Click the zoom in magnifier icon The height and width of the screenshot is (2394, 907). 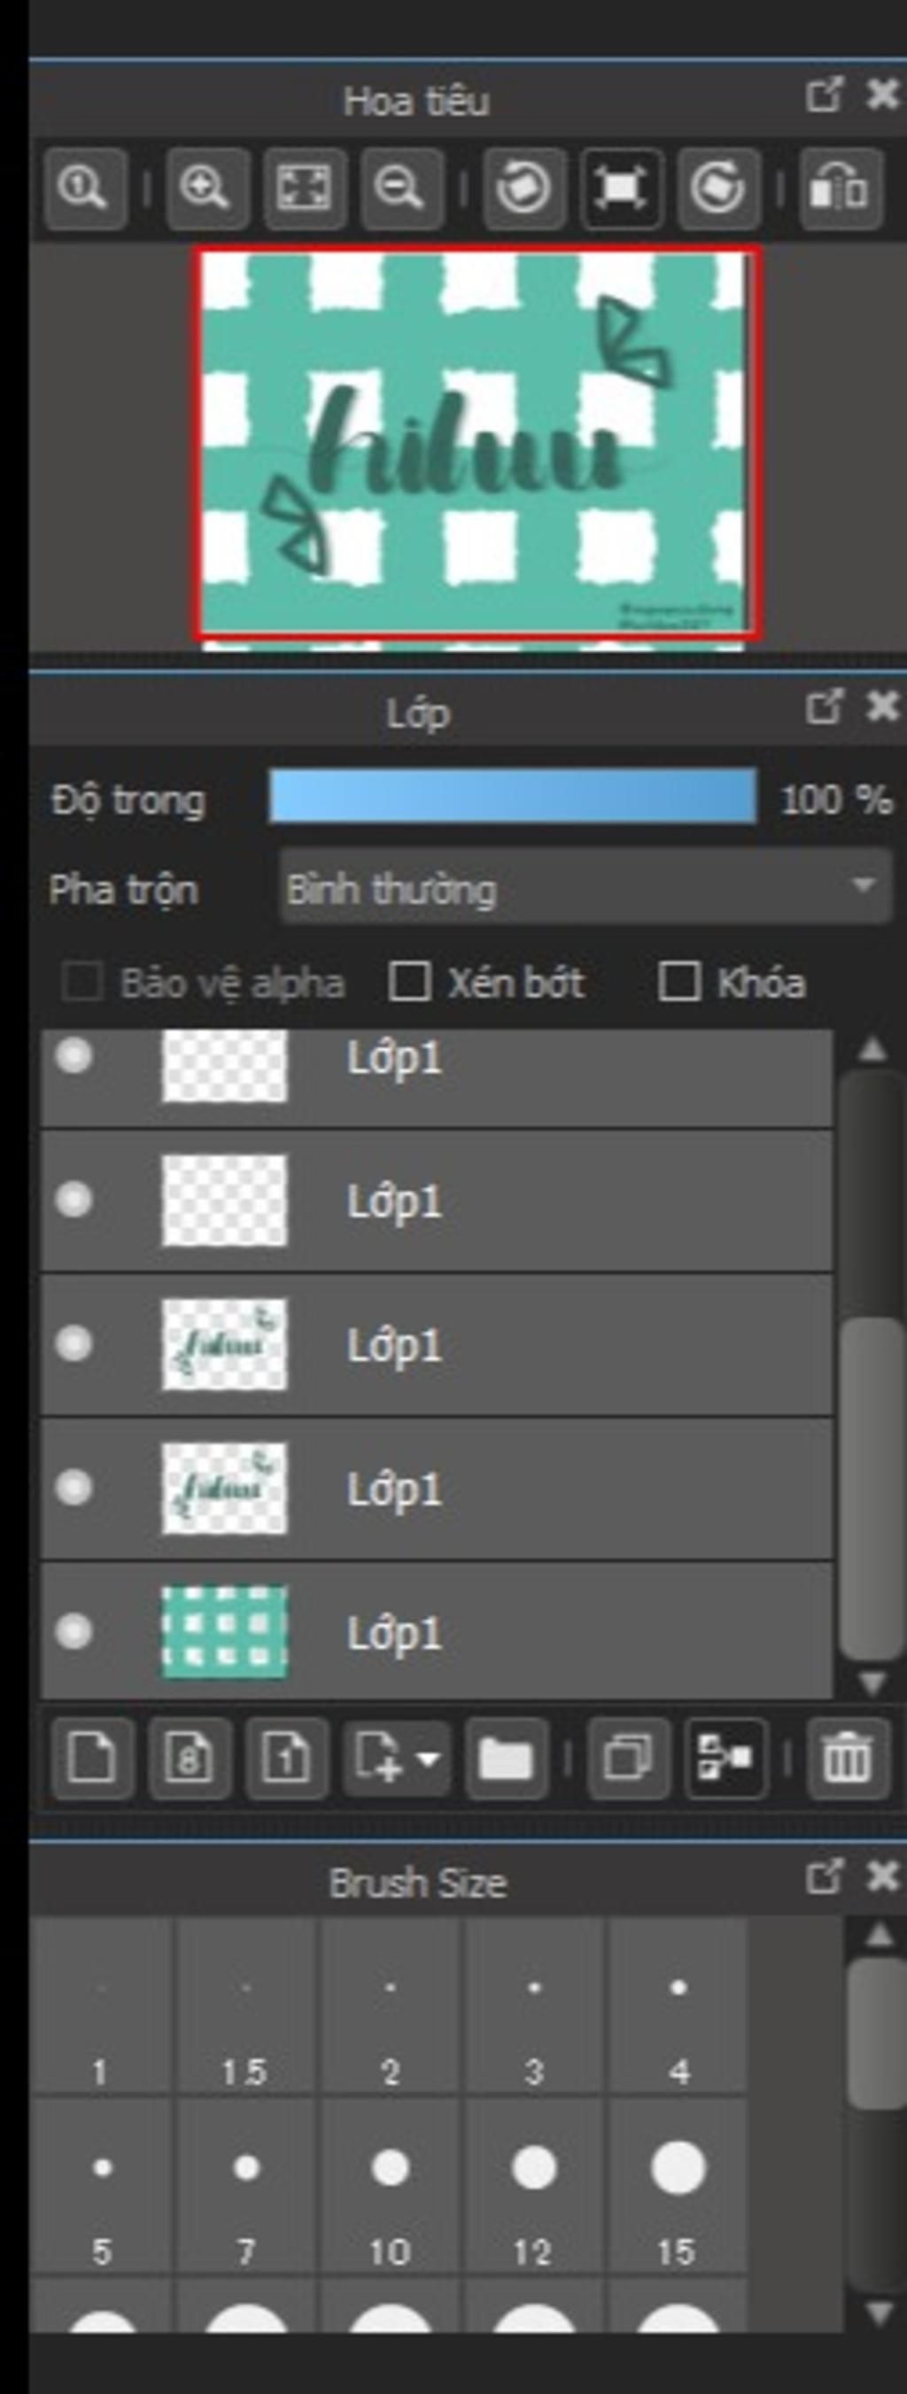click(x=207, y=189)
